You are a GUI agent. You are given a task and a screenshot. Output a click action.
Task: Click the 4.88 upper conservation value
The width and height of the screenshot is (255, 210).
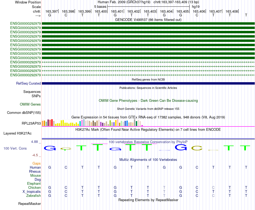click(34, 142)
